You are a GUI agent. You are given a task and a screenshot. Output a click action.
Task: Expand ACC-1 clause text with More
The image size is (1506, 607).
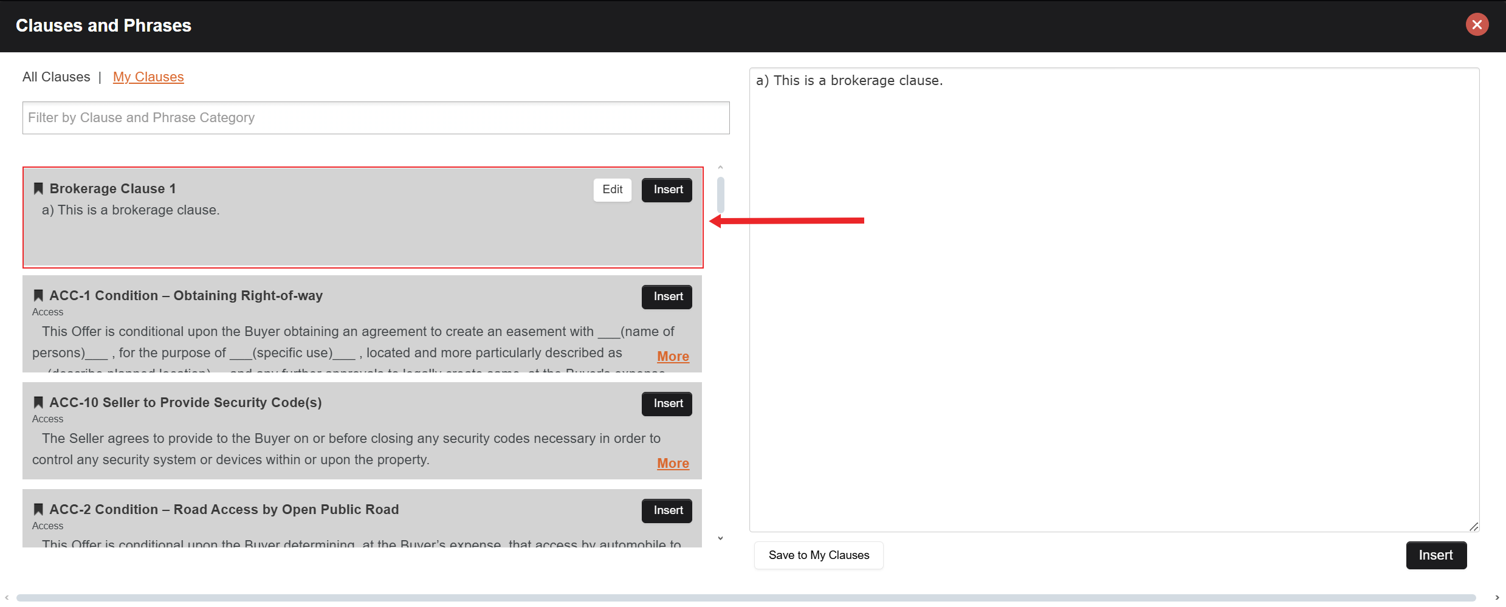pyautogui.click(x=673, y=357)
